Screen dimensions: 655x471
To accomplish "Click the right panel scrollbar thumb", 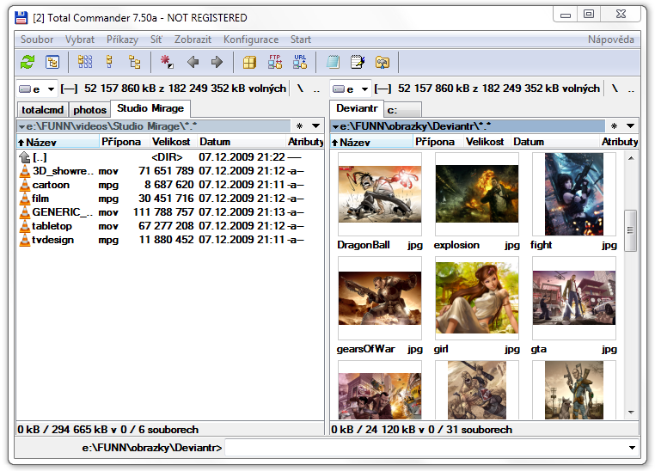I will click(x=630, y=230).
